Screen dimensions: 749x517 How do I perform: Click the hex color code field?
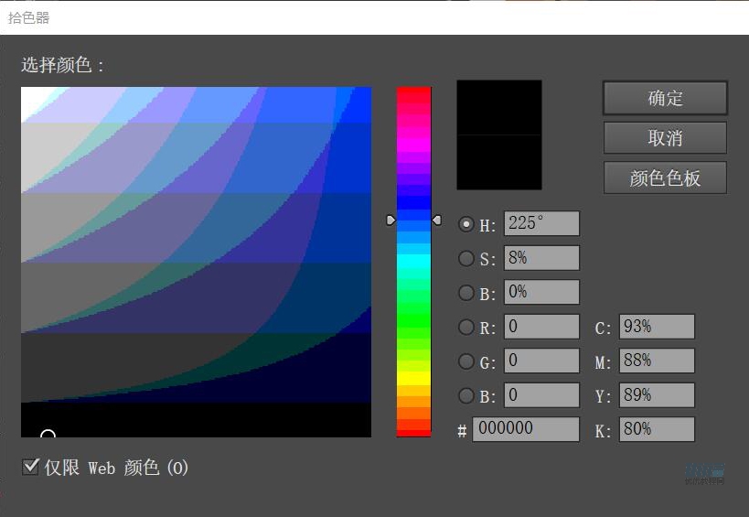coord(525,429)
